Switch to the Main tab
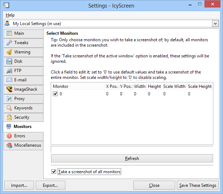 [24, 33]
